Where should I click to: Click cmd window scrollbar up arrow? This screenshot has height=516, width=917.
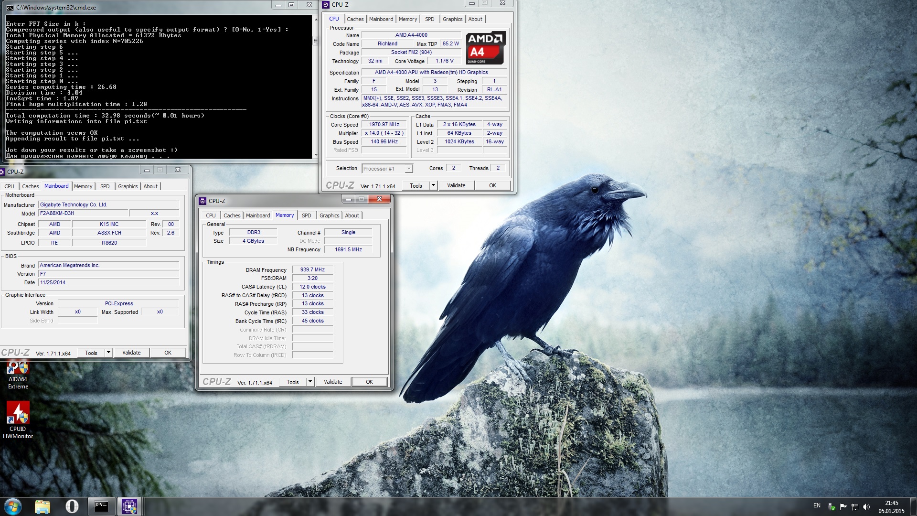point(315,19)
